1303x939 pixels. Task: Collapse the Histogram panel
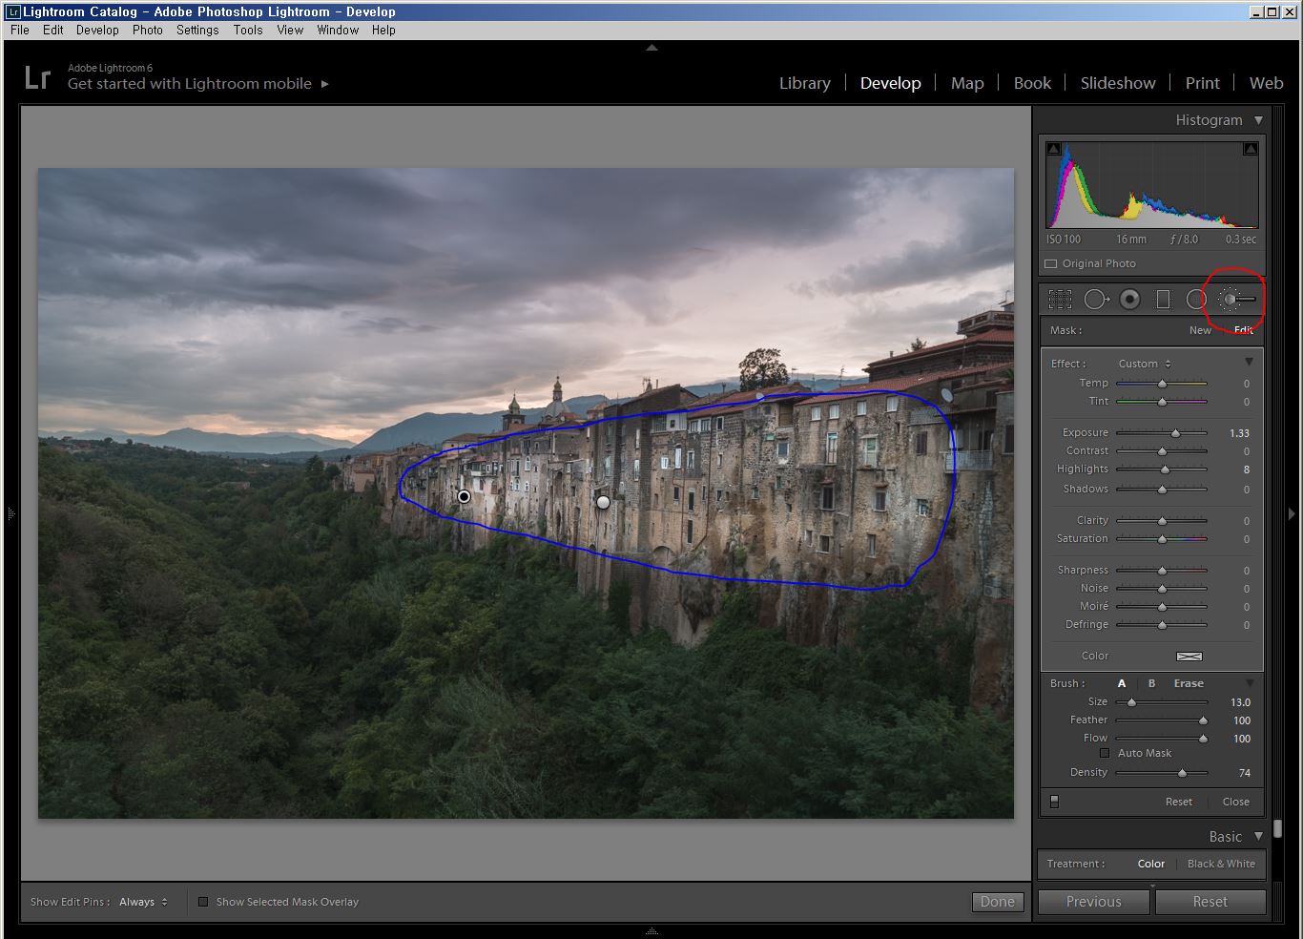coord(1258,120)
